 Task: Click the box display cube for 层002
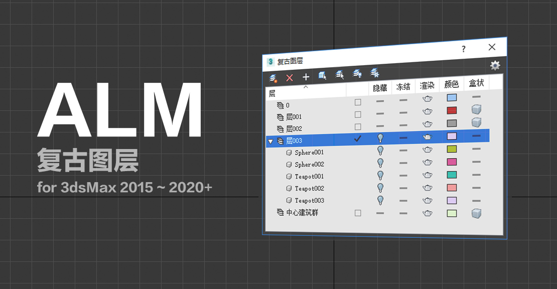(x=476, y=122)
